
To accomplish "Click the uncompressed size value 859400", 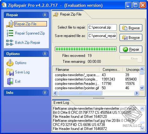I will point(131,79).
